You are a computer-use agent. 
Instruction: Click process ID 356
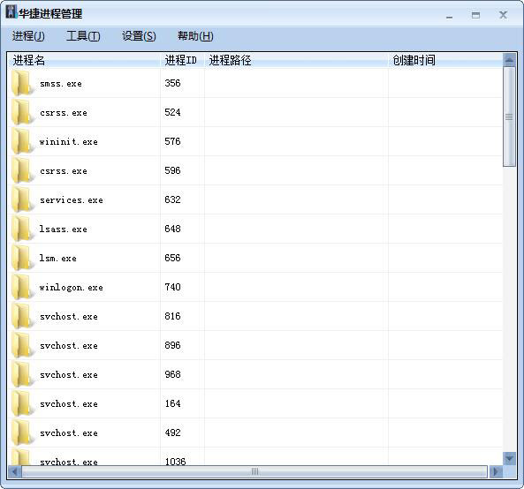tap(172, 83)
